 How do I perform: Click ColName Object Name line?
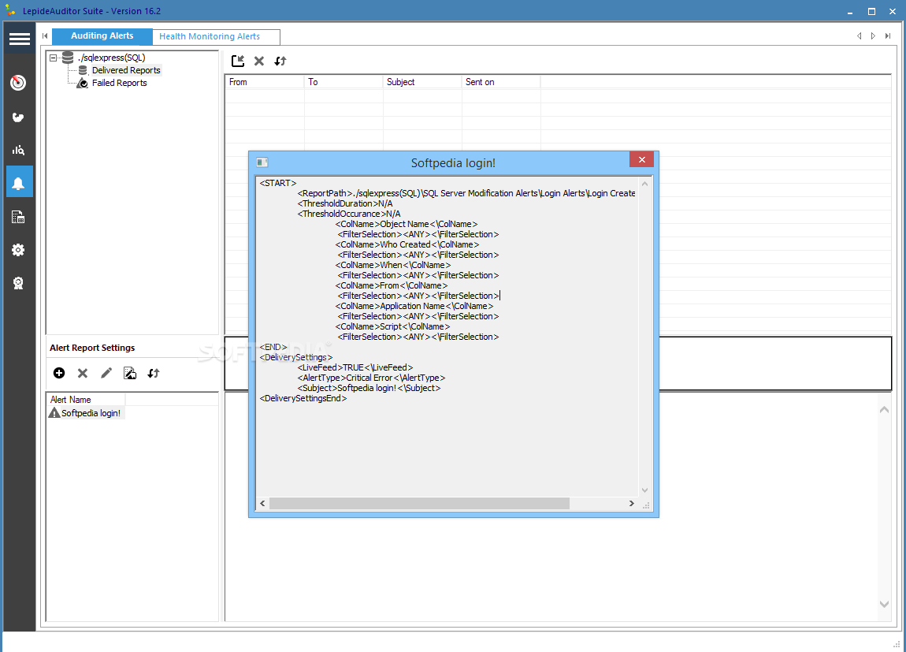[x=407, y=224]
